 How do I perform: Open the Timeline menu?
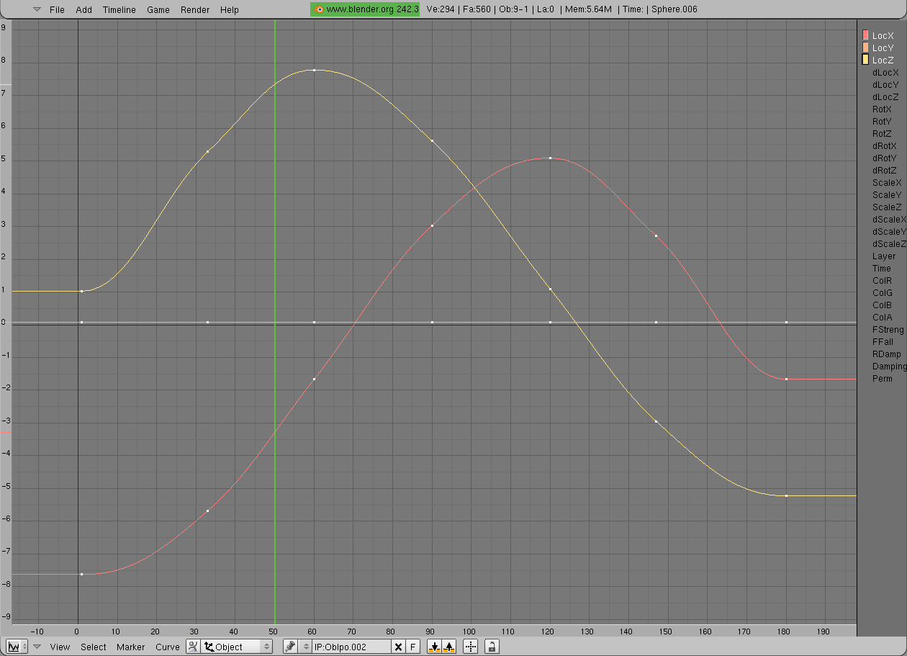[x=119, y=9]
